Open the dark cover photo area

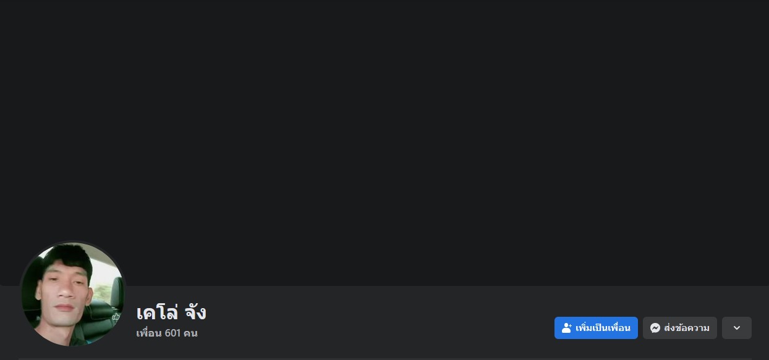pyautogui.click(x=384, y=143)
